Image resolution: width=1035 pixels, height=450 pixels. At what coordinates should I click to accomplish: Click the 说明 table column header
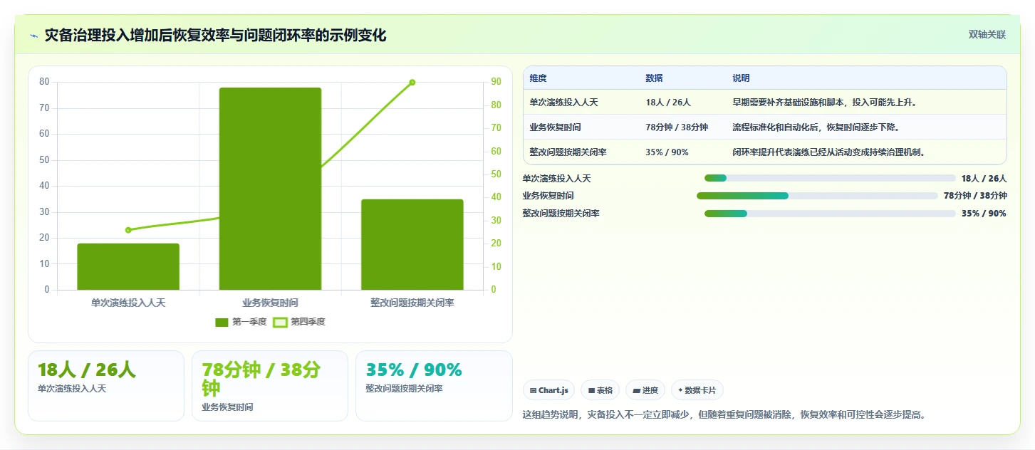coord(741,78)
